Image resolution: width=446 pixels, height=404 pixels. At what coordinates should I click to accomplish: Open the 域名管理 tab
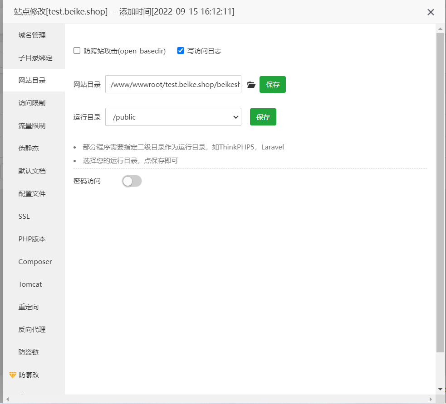point(34,35)
